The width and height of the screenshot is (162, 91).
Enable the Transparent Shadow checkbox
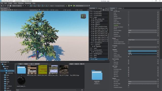pyautogui.click(x=129, y=87)
